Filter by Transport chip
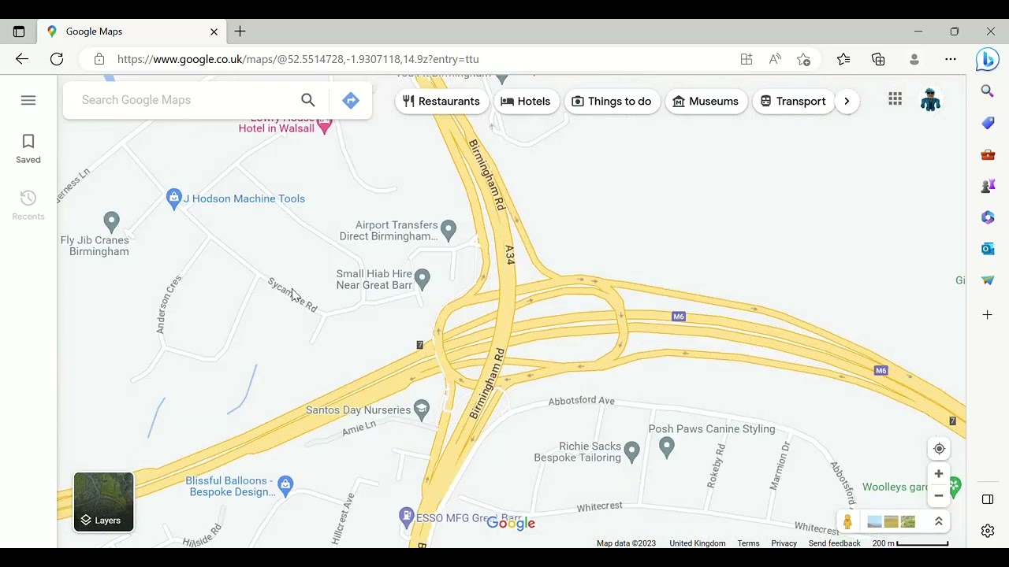 [793, 101]
